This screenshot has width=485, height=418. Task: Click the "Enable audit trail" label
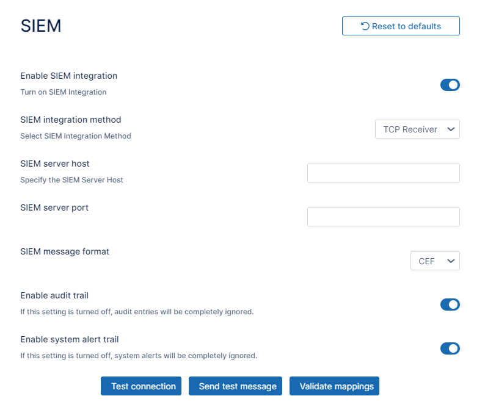click(x=54, y=296)
